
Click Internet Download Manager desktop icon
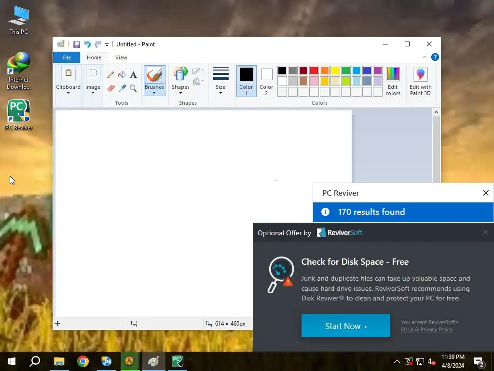pos(19,71)
